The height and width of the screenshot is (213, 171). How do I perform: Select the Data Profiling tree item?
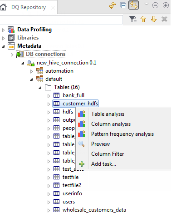click(x=34, y=30)
